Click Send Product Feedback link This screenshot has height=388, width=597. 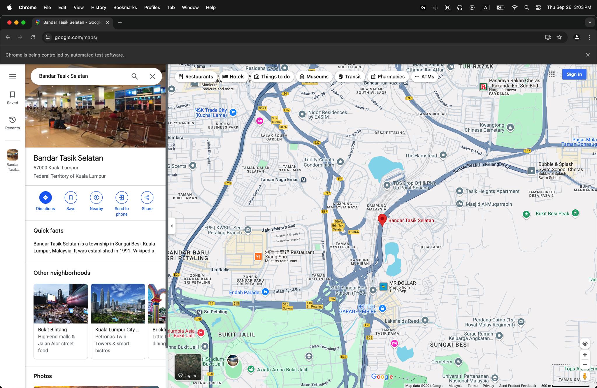517,386
